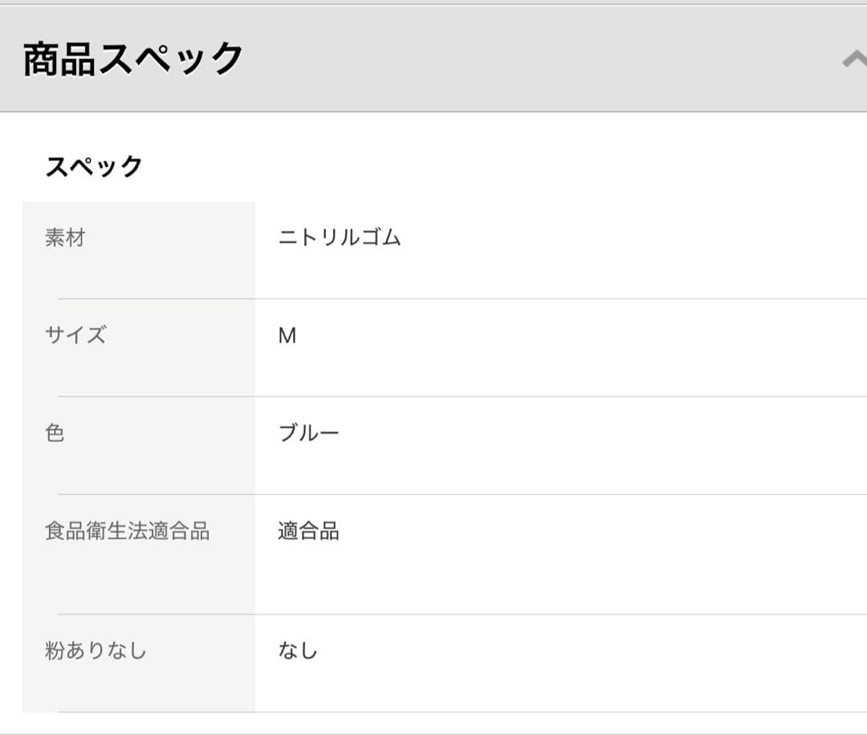Image resolution: width=867 pixels, height=735 pixels.
Task: Click the 商品スペック header title
Action: click(133, 59)
